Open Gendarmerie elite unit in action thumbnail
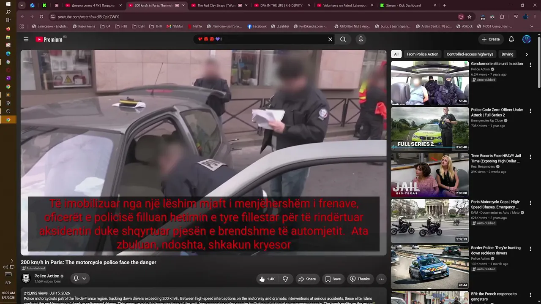 coord(430,83)
